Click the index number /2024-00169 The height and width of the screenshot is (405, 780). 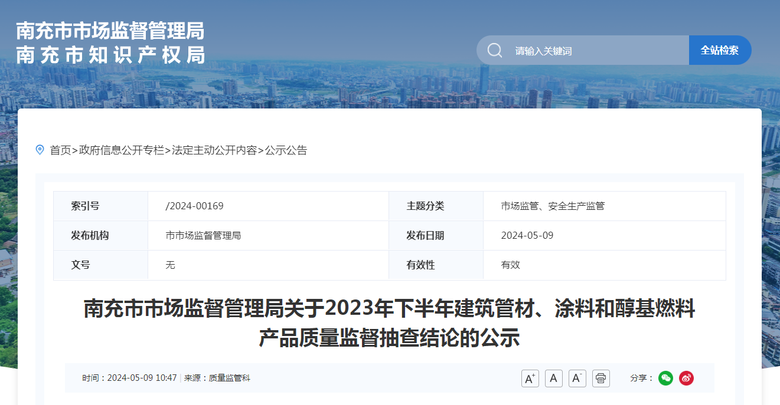click(x=194, y=206)
